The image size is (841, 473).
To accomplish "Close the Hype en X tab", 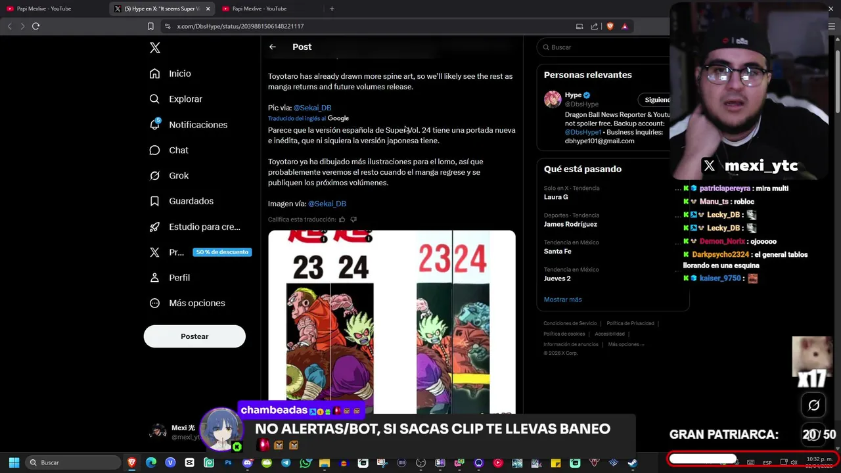I will point(208,9).
